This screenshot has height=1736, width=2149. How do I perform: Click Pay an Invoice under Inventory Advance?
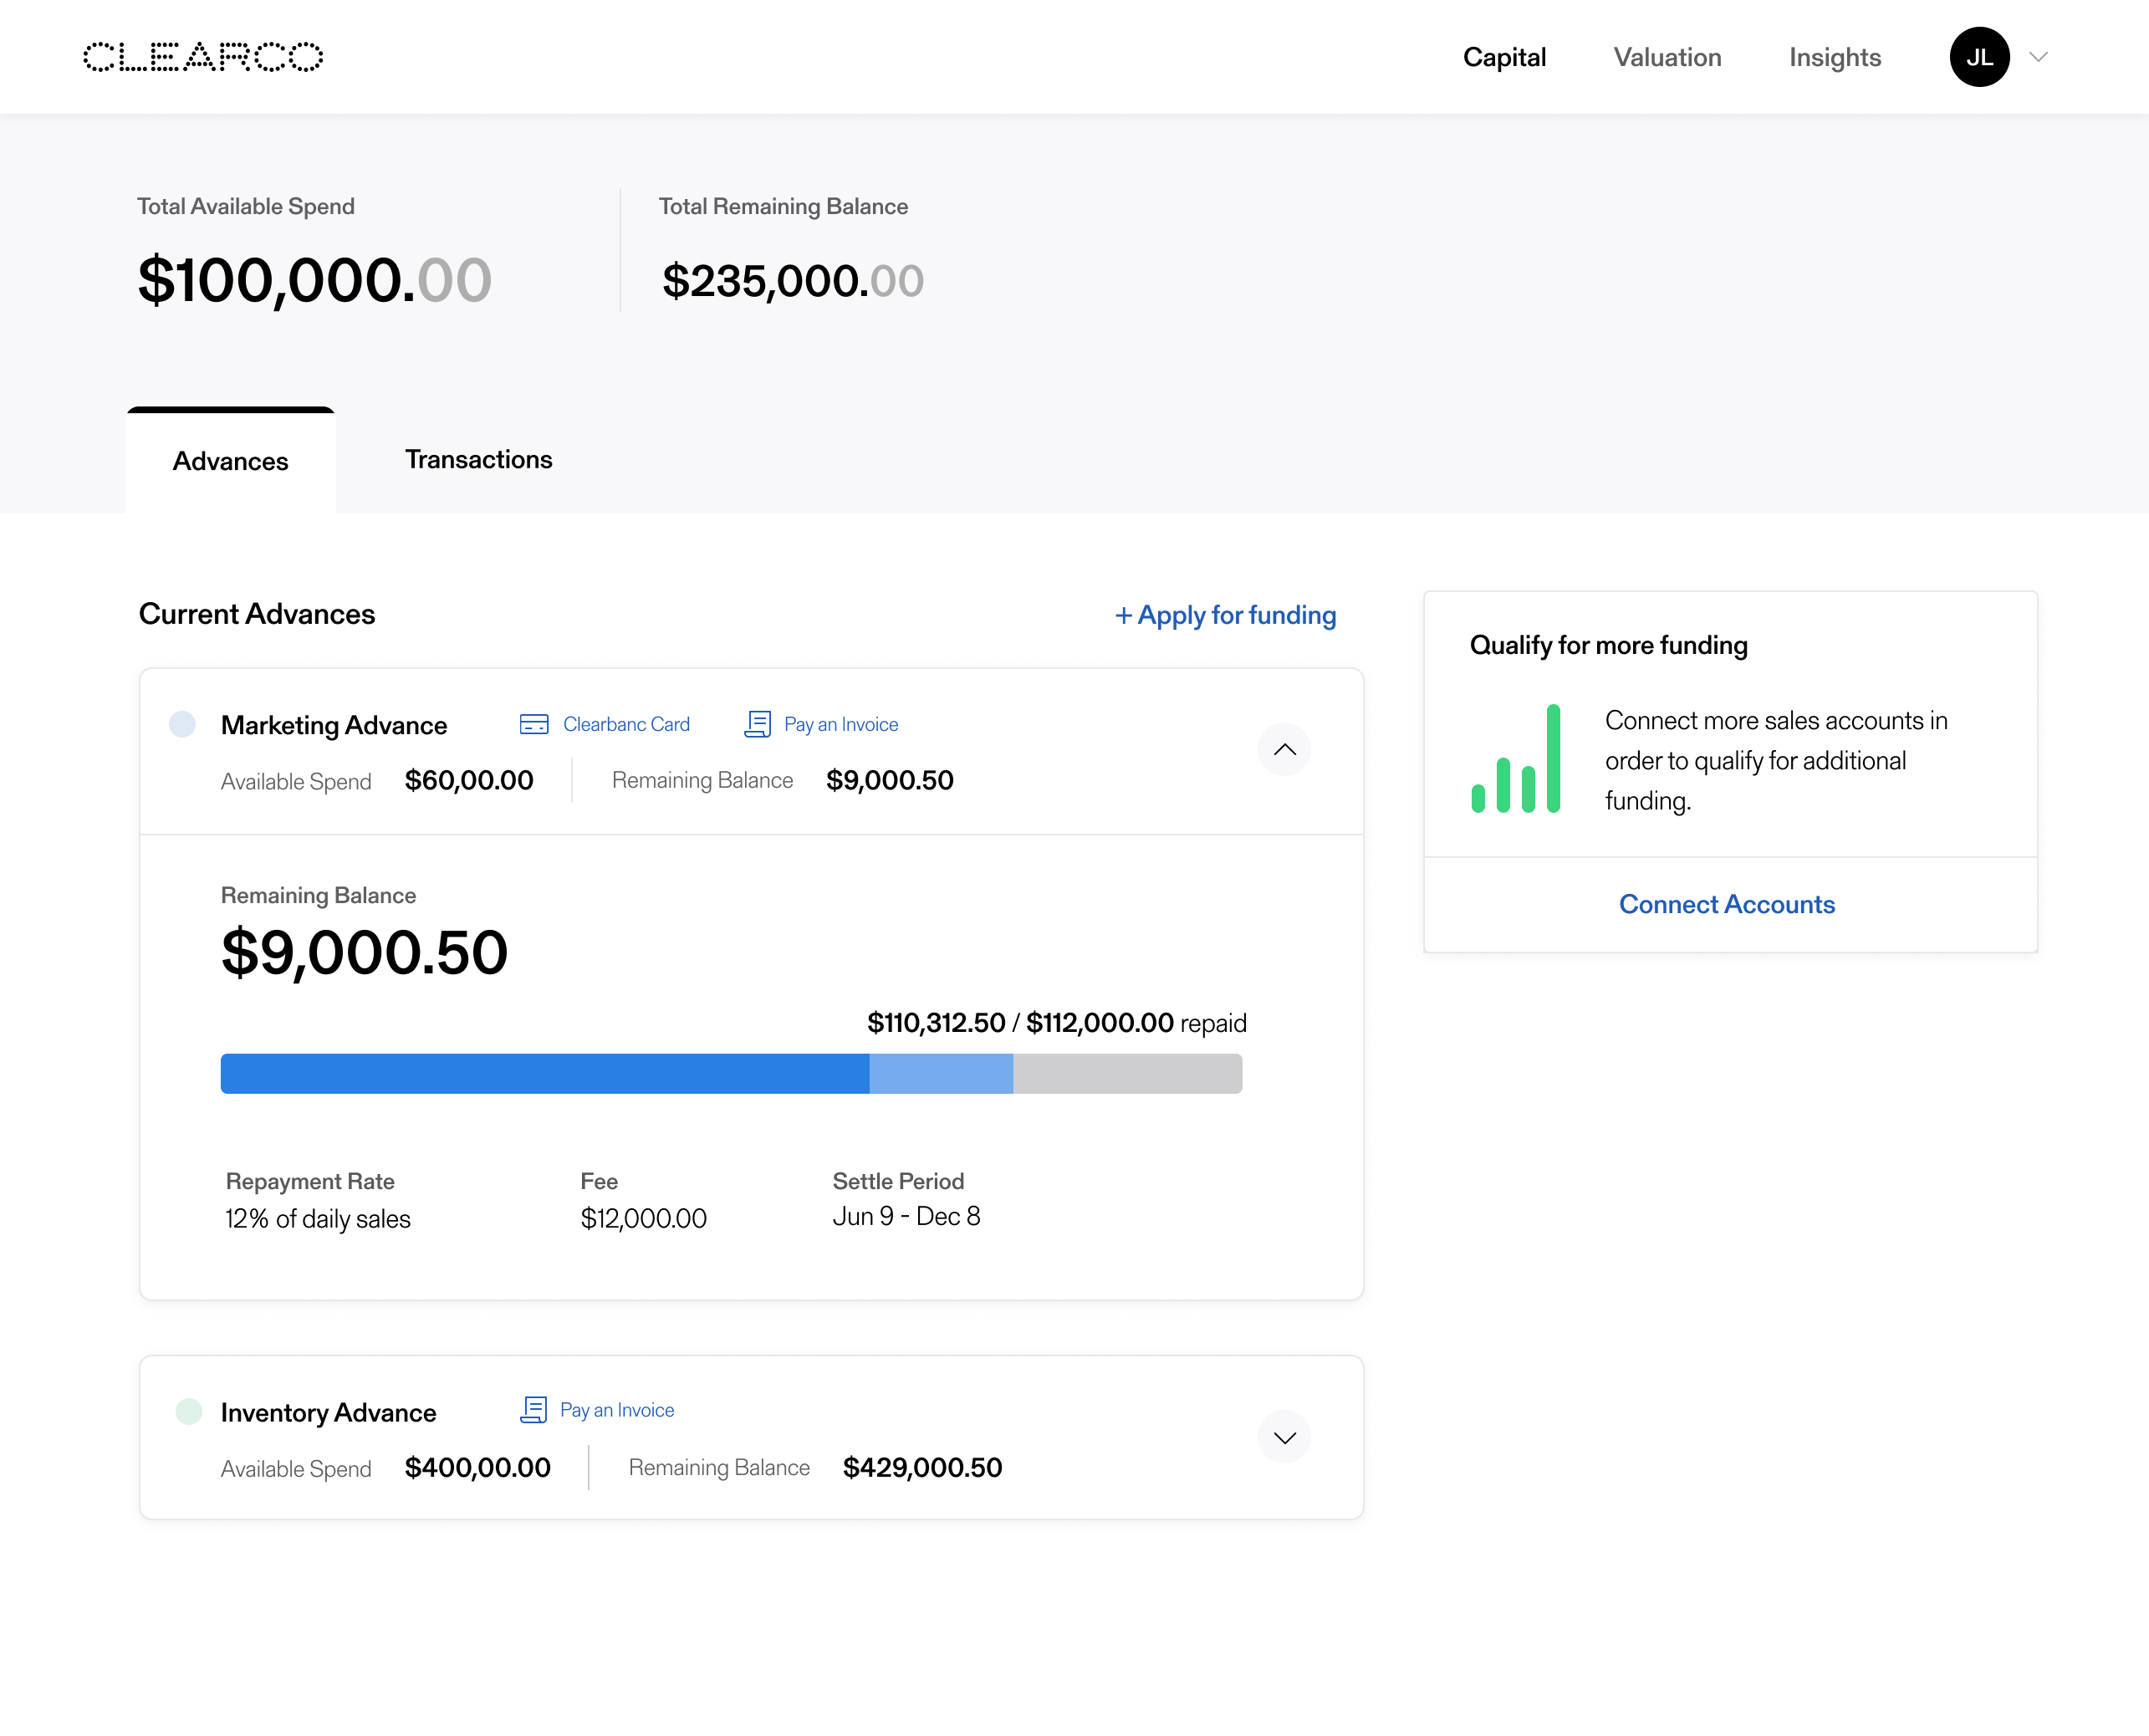coord(617,1410)
